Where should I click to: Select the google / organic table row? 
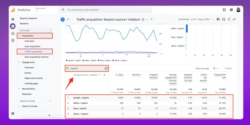coord(149,97)
